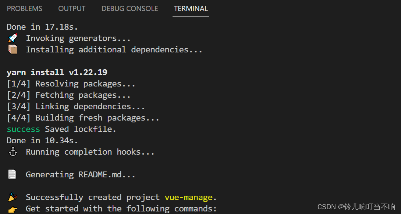Click the party popper icon beside Successfully created project

point(12,197)
